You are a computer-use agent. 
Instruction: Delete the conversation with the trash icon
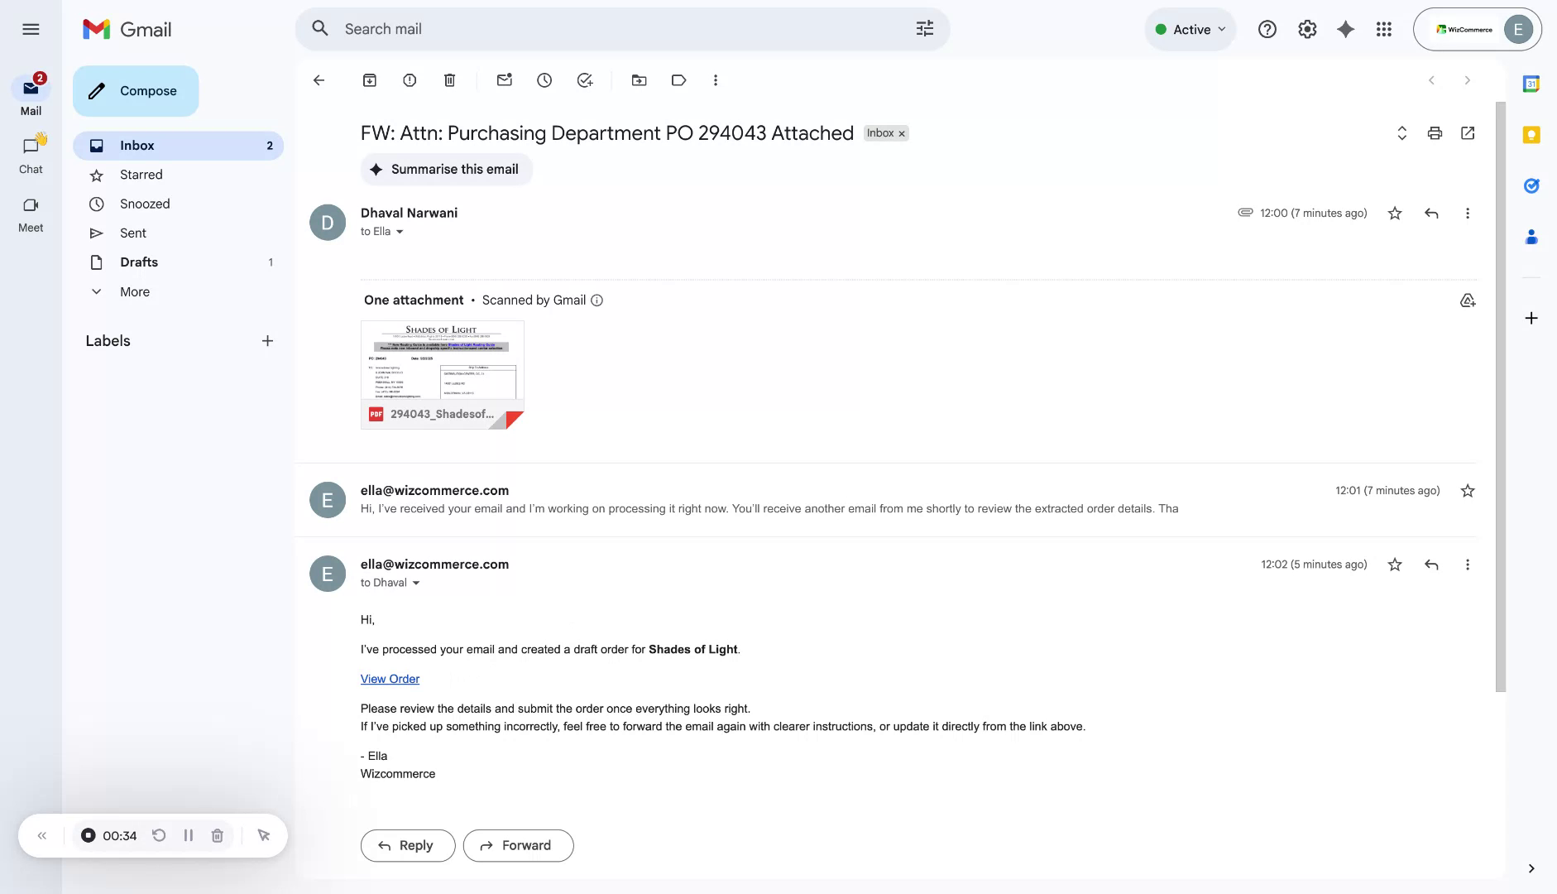coord(450,79)
